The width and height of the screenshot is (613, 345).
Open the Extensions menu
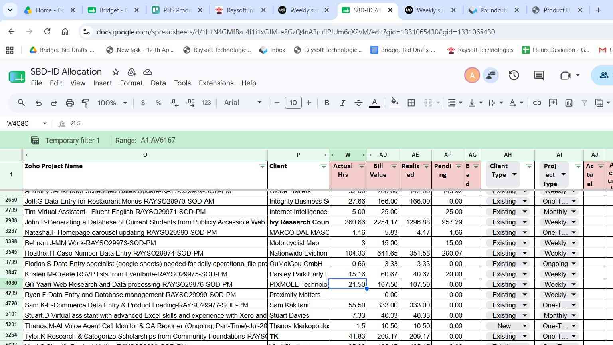(216, 83)
